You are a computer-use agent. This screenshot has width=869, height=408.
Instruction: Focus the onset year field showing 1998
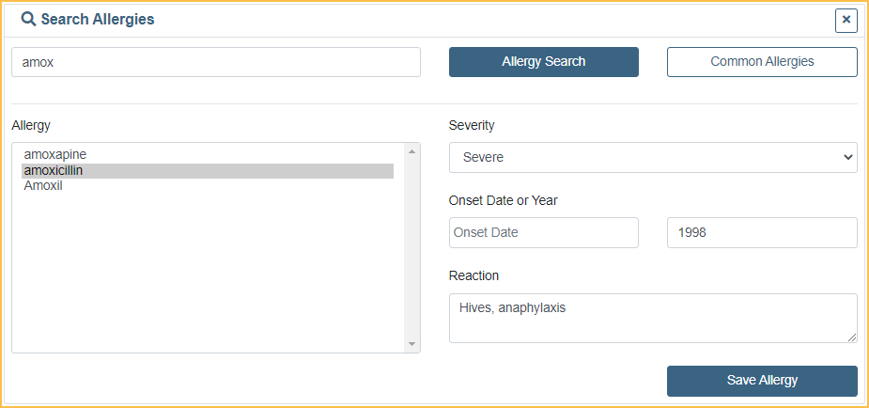pyautogui.click(x=761, y=233)
